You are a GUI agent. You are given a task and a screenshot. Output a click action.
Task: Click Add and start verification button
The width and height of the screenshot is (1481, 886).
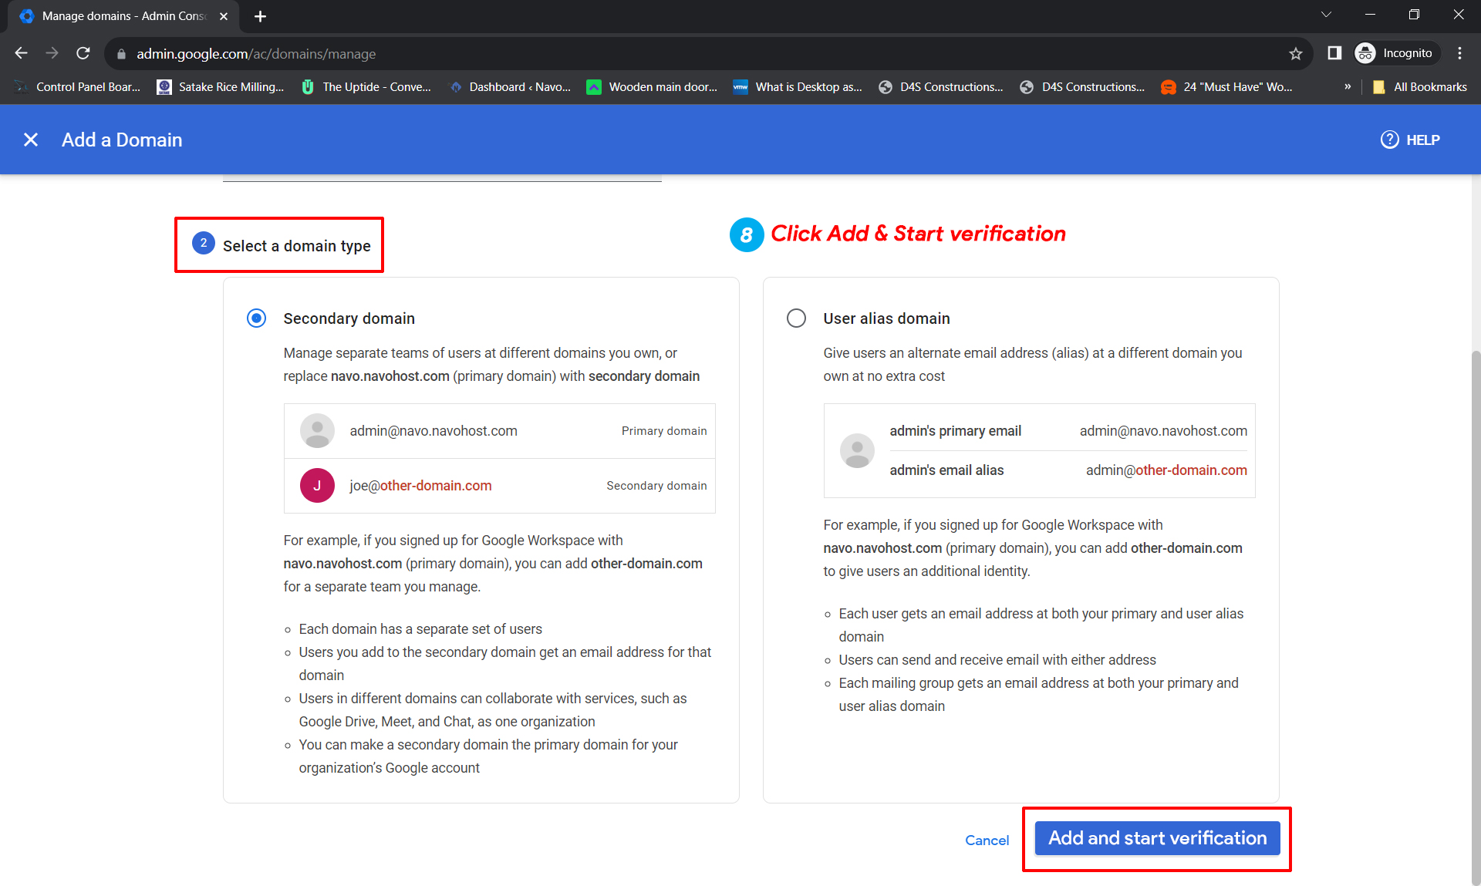click(x=1156, y=838)
